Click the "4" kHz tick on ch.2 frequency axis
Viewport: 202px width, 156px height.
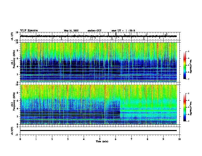(18, 109)
